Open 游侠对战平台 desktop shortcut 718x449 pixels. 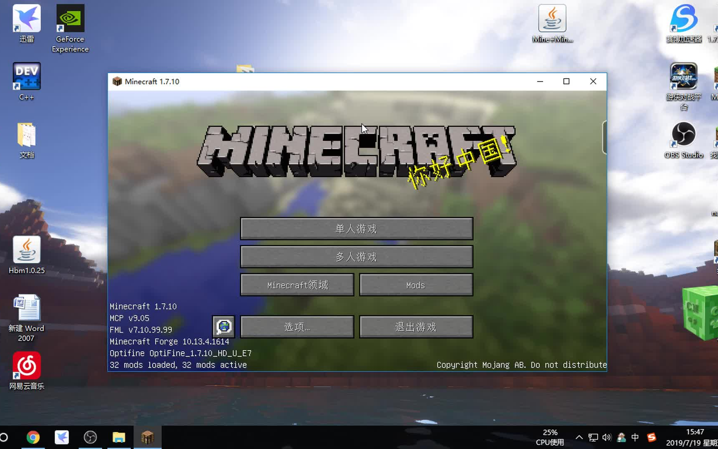tap(684, 87)
